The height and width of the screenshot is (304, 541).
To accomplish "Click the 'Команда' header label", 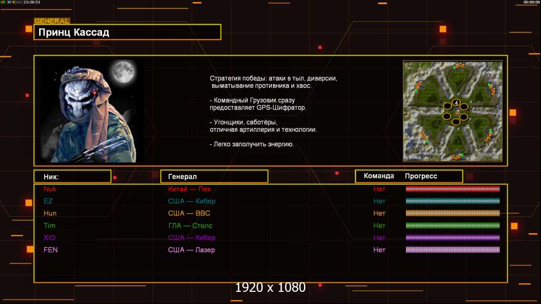I will [x=379, y=176].
